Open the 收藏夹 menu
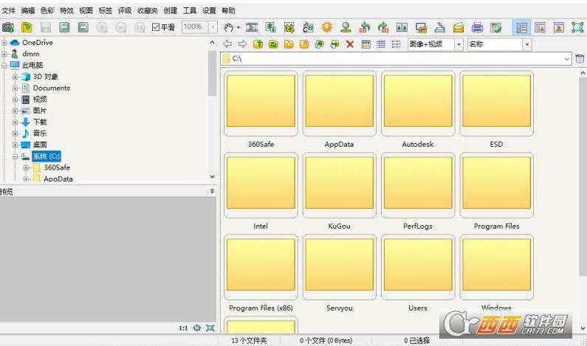587x346 pixels. 148,10
